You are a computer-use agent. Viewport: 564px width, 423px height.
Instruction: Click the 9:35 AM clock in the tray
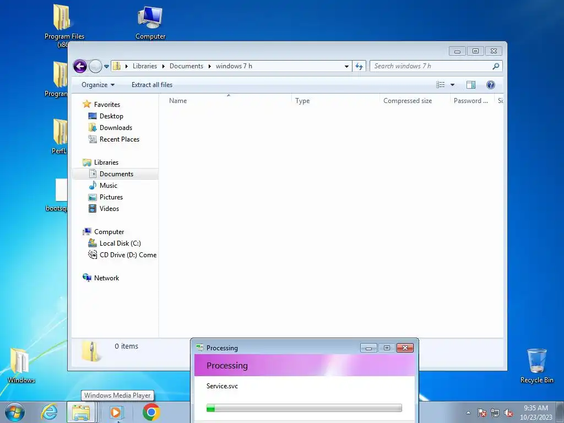click(x=535, y=408)
